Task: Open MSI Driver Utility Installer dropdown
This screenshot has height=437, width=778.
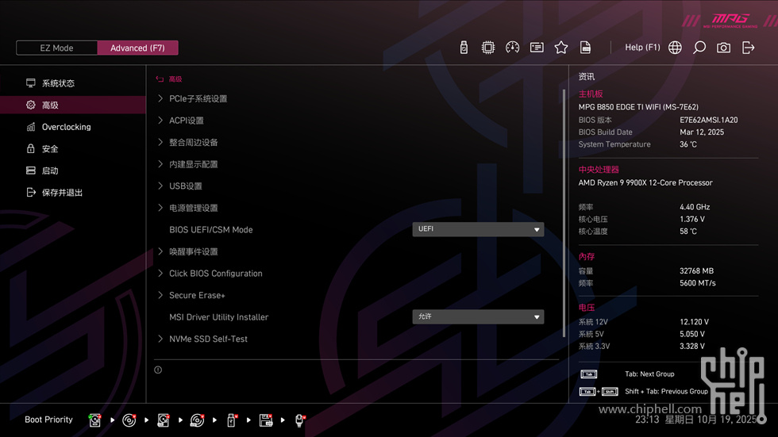Action: [x=478, y=317]
